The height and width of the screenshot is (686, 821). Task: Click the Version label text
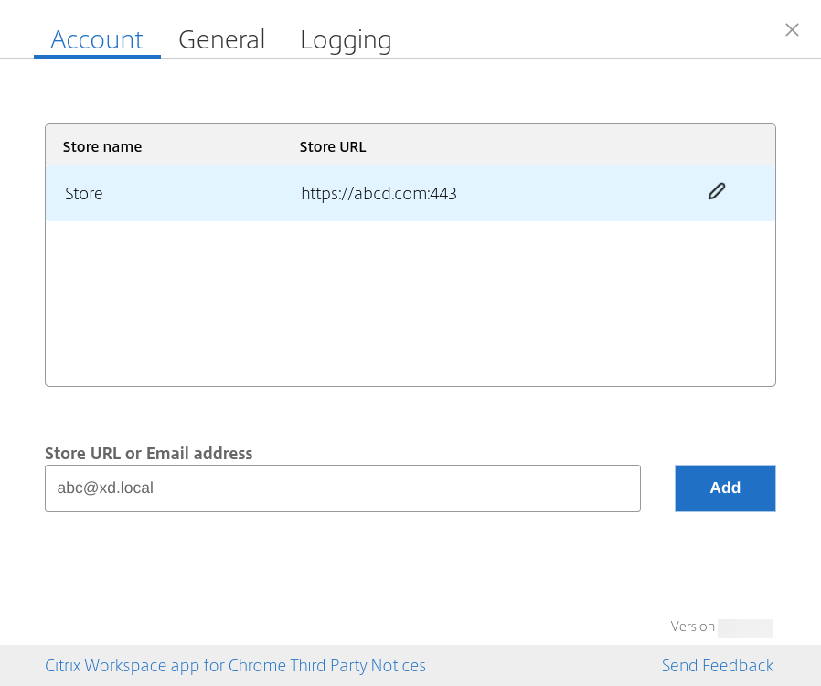click(x=692, y=627)
